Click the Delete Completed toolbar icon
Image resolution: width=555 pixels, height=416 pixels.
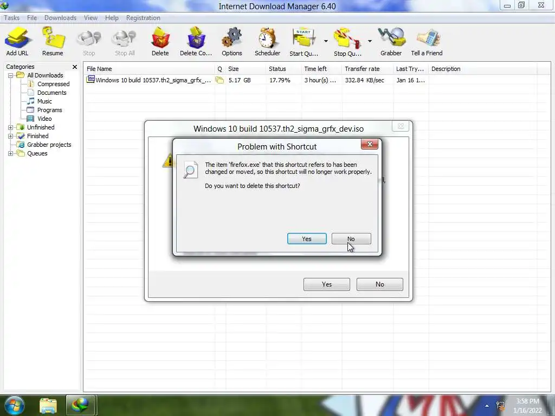(x=196, y=42)
